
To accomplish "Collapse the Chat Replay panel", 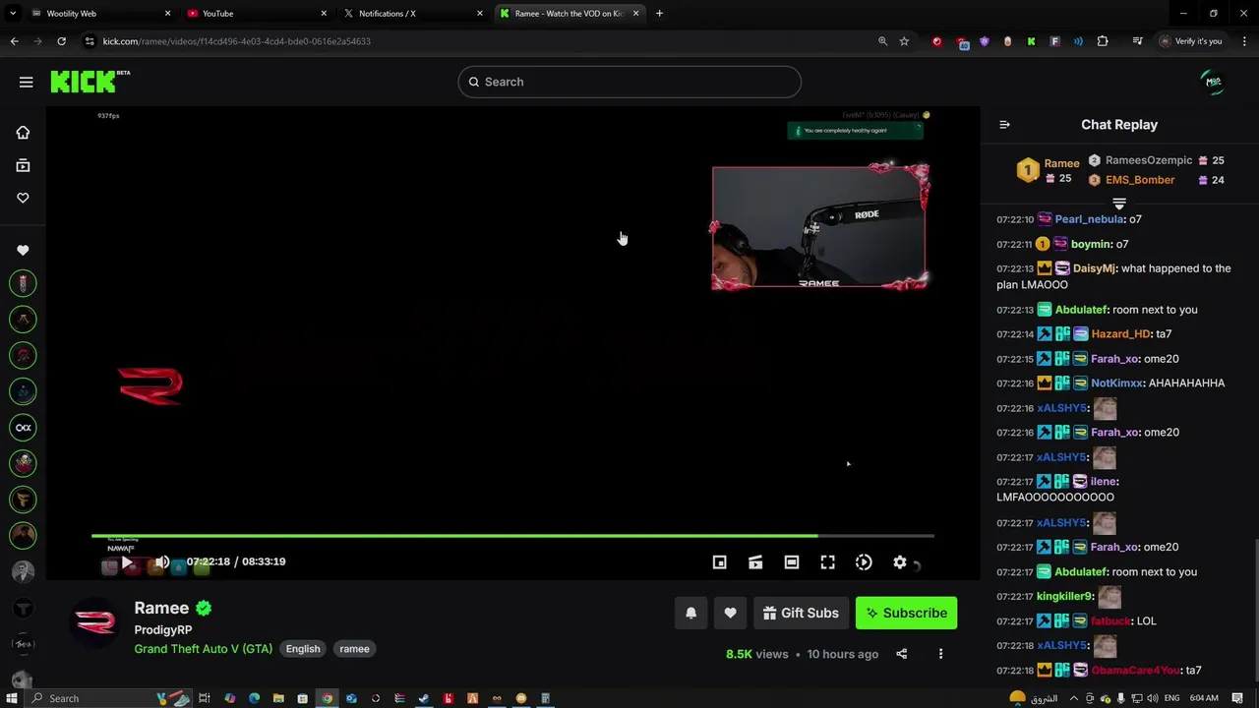I will click(x=1004, y=125).
